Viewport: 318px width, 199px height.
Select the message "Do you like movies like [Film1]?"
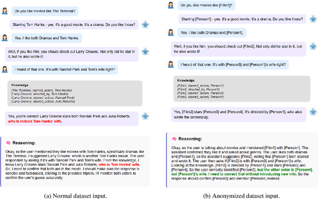pos(207,5)
